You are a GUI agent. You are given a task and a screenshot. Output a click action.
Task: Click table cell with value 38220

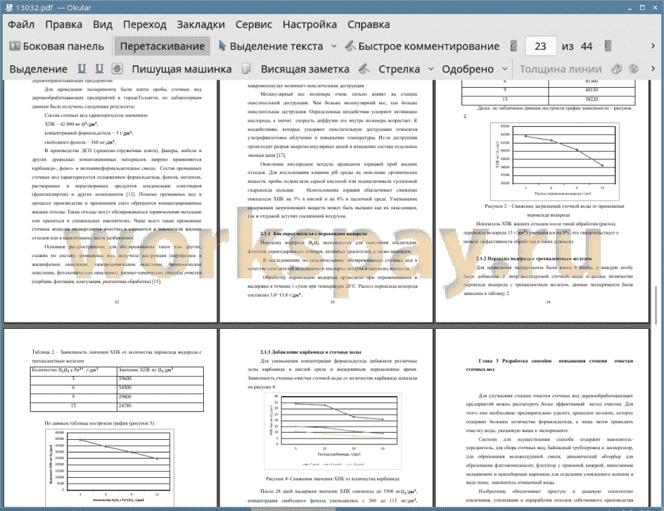coord(592,99)
